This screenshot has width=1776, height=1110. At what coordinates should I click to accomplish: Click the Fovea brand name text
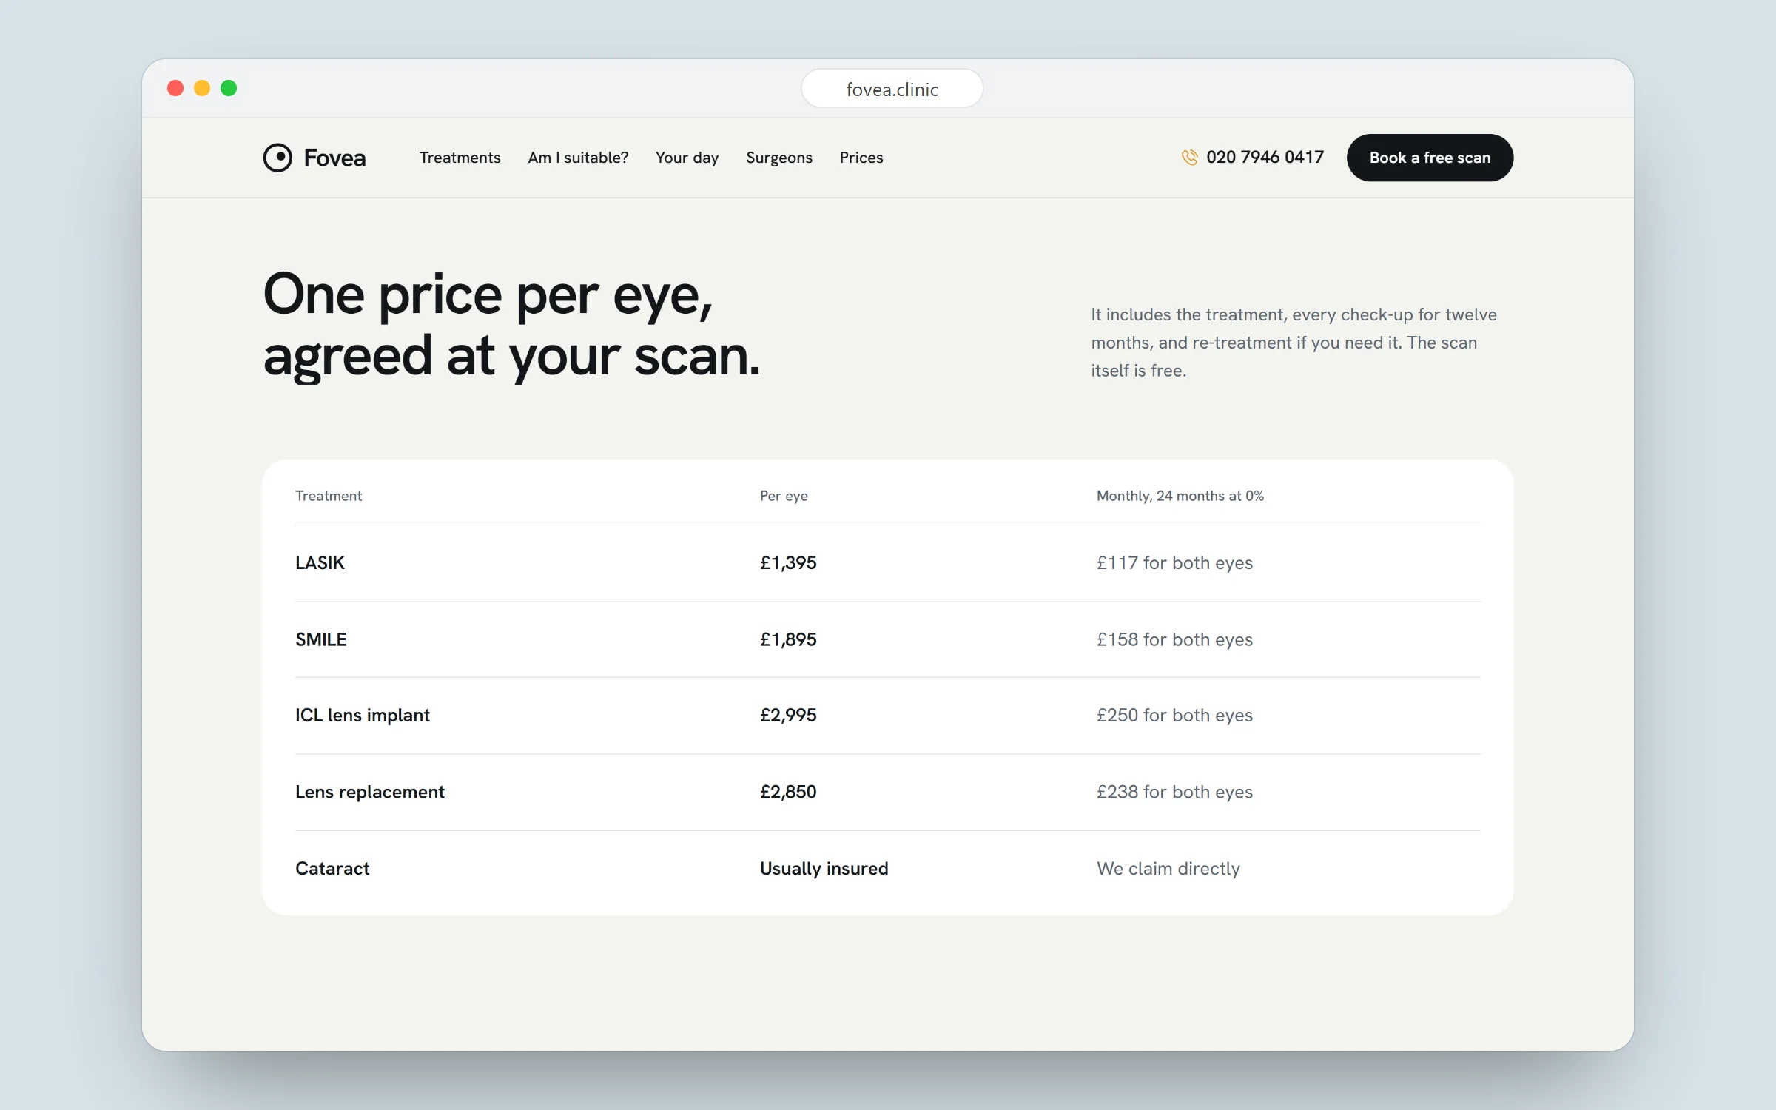[x=334, y=158]
